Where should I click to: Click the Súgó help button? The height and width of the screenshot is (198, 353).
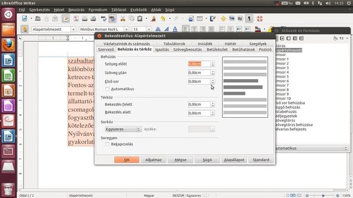(x=207, y=160)
